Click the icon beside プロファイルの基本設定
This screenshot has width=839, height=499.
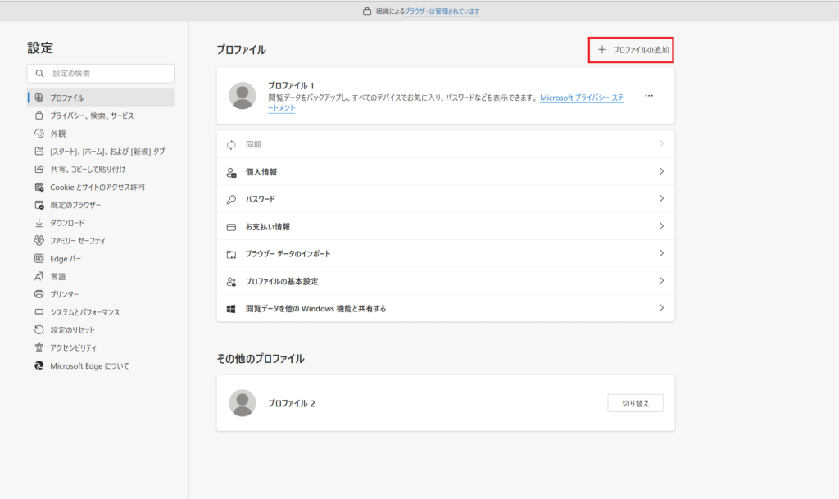point(231,281)
